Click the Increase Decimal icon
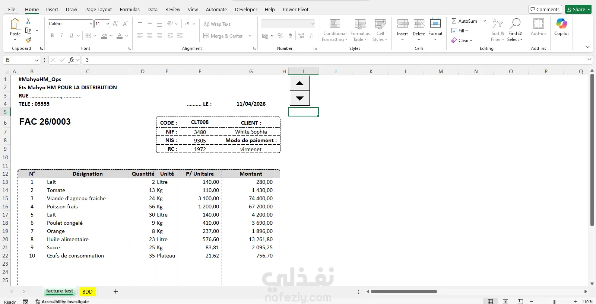 coord(301,36)
